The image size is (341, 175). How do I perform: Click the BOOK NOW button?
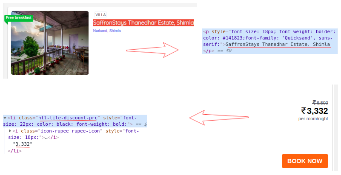pyautogui.click(x=305, y=161)
